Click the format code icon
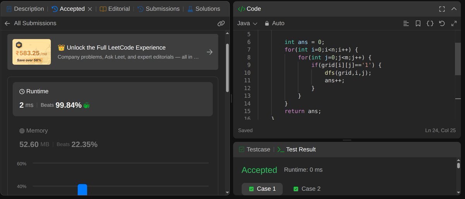This screenshot has width=465, height=199. point(406,24)
